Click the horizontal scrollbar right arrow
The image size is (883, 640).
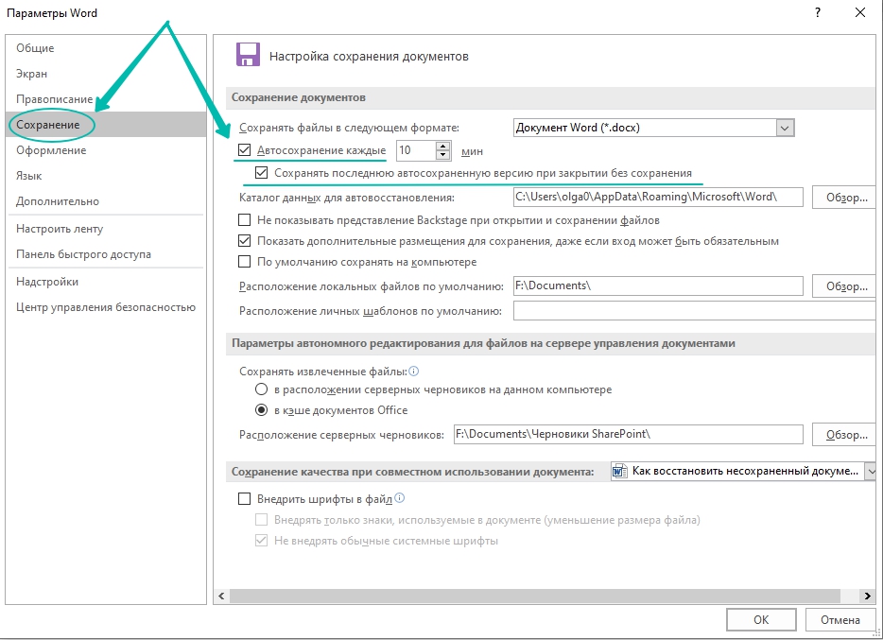coord(867,596)
